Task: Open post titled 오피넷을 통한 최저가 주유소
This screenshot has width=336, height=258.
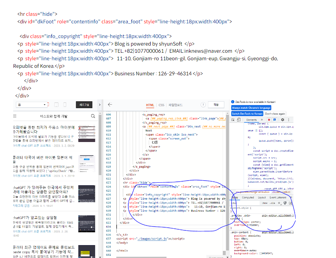Action: [44, 130]
